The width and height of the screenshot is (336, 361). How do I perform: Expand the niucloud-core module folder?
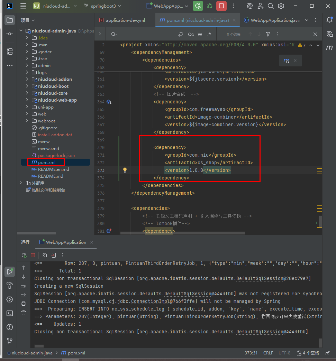tap(27, 93)
